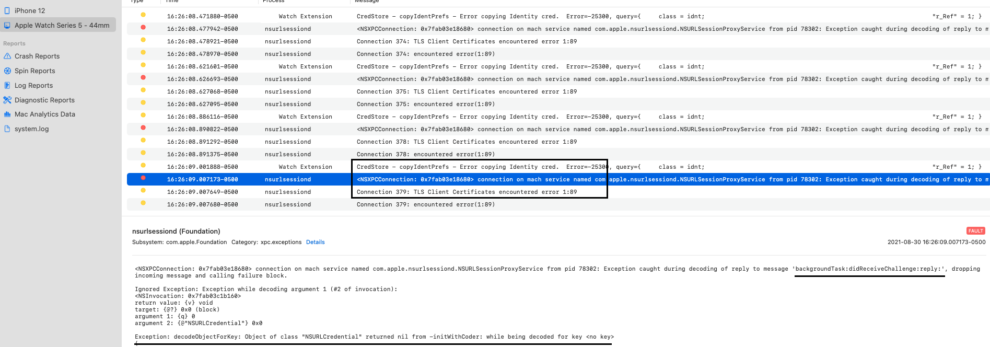Select message 'Connection 375: TLS Client Certificates encountered error 1:89'
Viewport: 990px width, 347px height.
point(467,91)
